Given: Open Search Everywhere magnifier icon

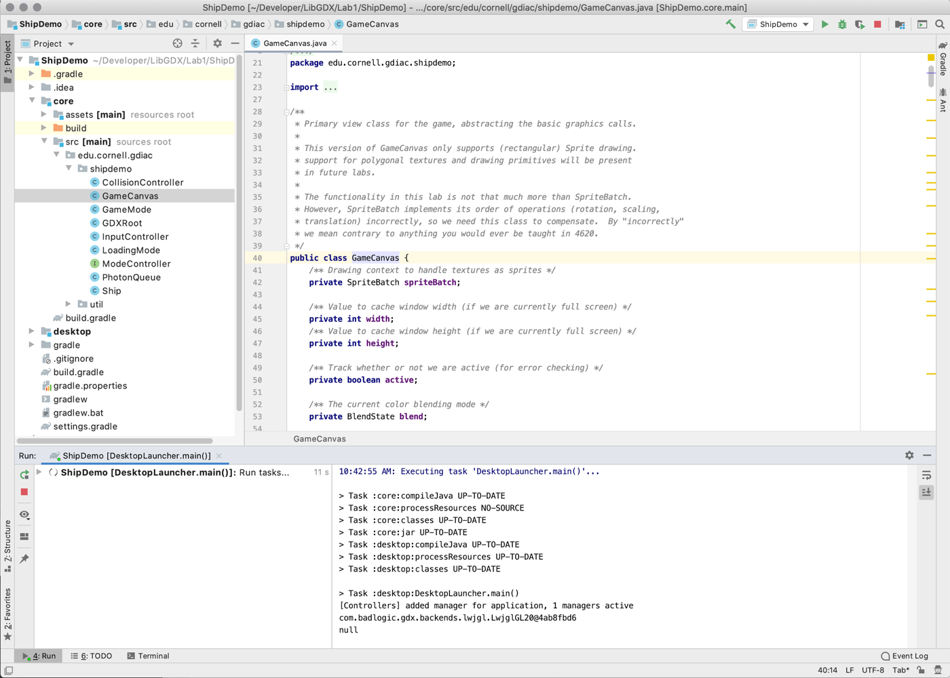Looking at the screenshot, I should click(x=940, y=24).
